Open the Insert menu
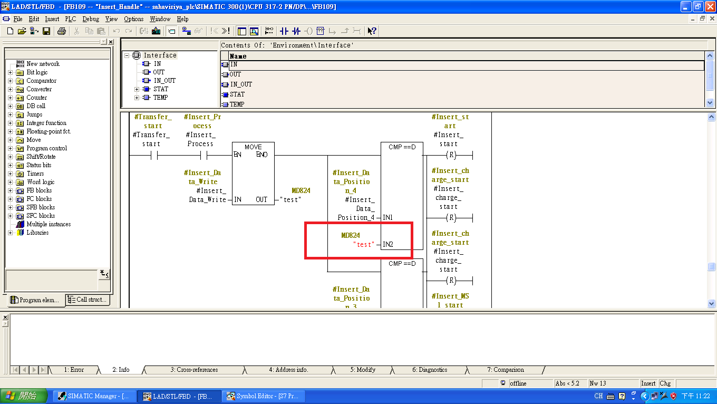Viewport: 717px width, 404px height. 52,19
